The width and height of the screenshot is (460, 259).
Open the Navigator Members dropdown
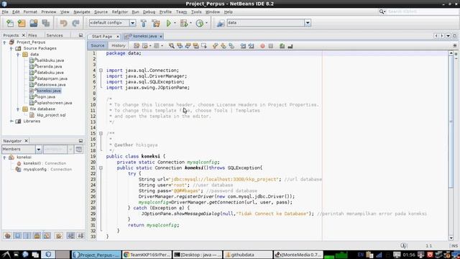38,150
